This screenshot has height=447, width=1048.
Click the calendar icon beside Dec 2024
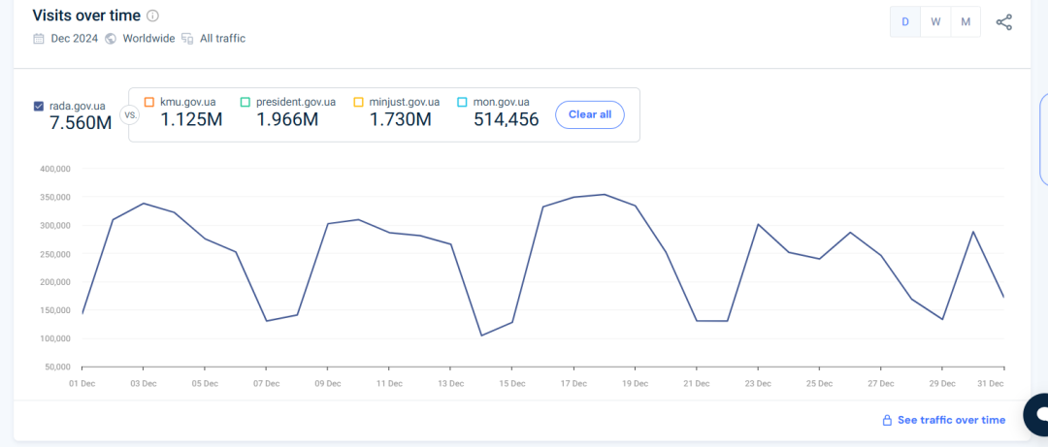(39, 39)
